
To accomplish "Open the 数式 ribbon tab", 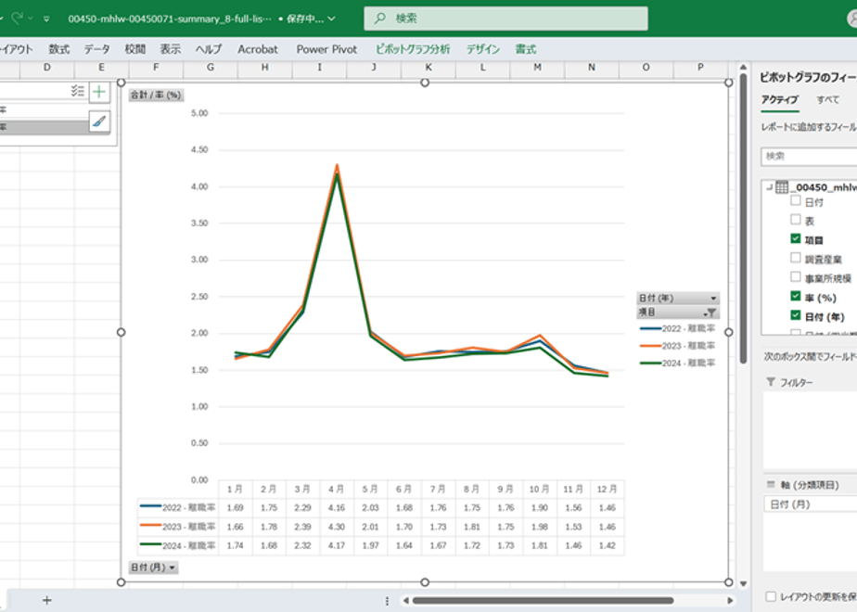I will coord(59,49).
